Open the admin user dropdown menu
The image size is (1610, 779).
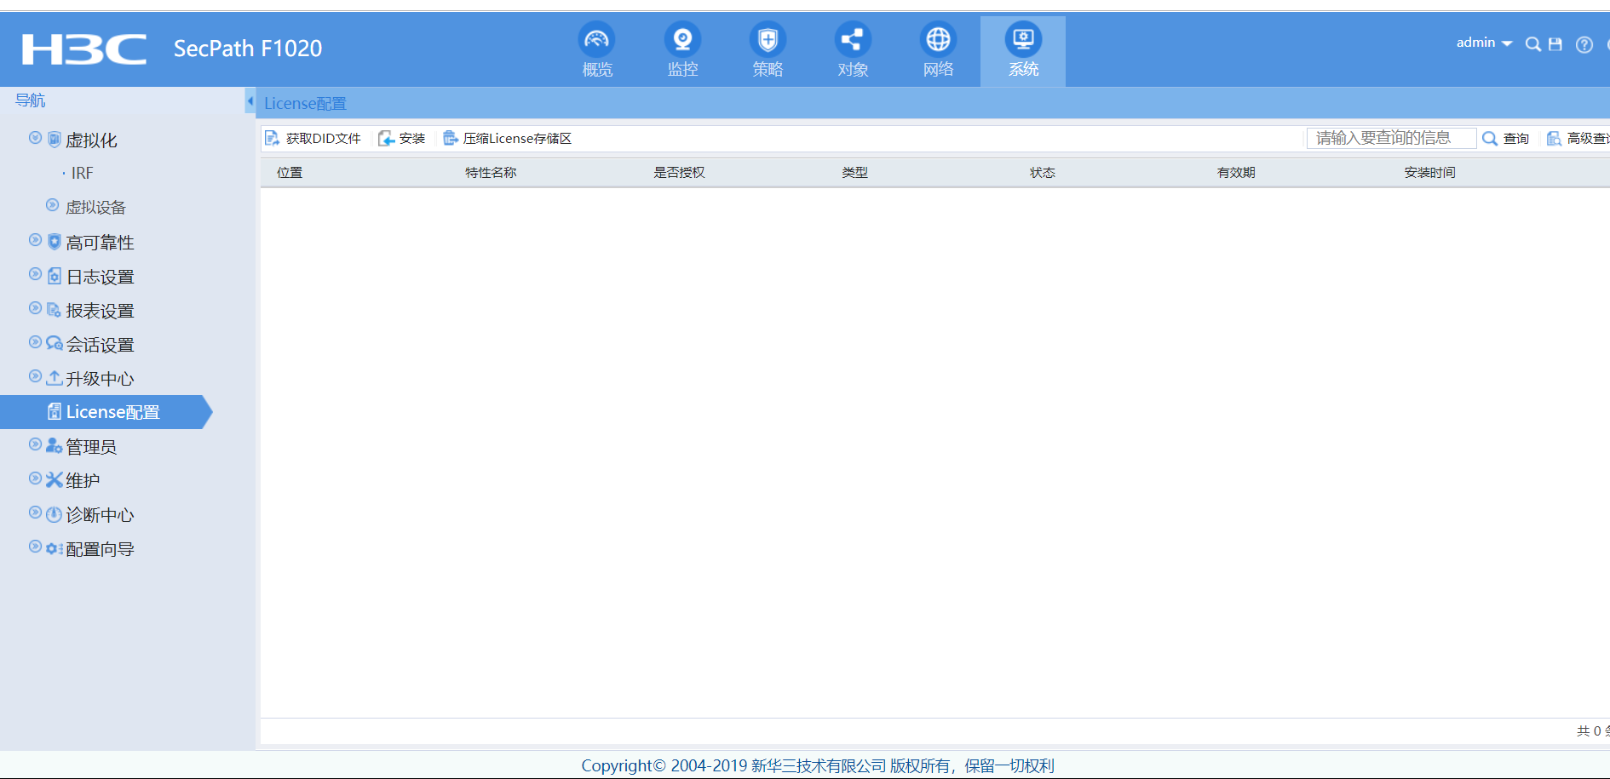click(x=1484, y=43)
